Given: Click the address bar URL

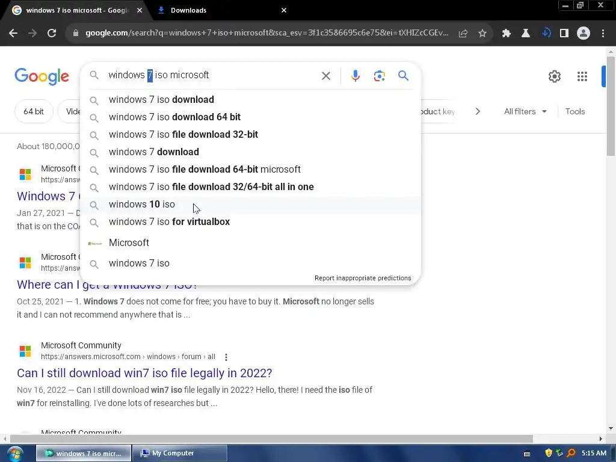Looking at the screenshot, I should tap(266, 33).
